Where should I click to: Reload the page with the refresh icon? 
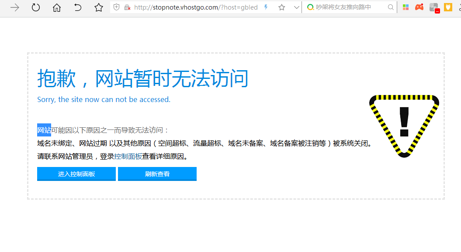pos(36,7)
